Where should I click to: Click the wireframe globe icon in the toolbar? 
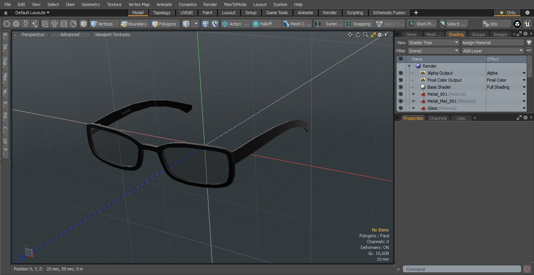tap(16, 24)
